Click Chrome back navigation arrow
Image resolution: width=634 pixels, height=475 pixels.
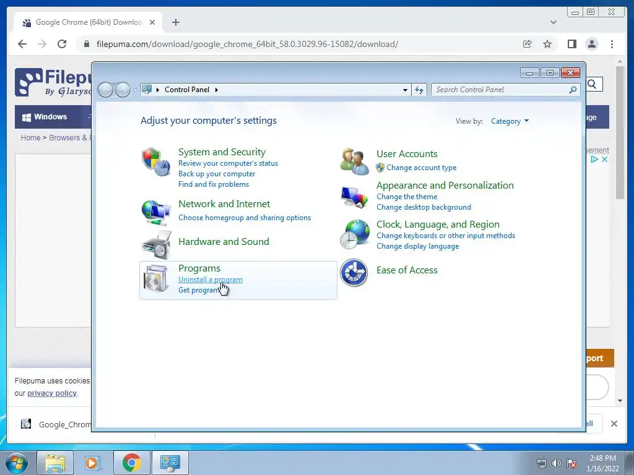click(x=22, y=44)
